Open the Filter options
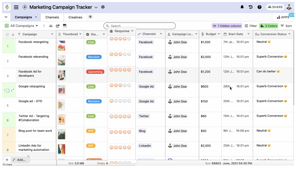Image resolution: width=296 pixels, height=169 pixels. tap(251, 26)
